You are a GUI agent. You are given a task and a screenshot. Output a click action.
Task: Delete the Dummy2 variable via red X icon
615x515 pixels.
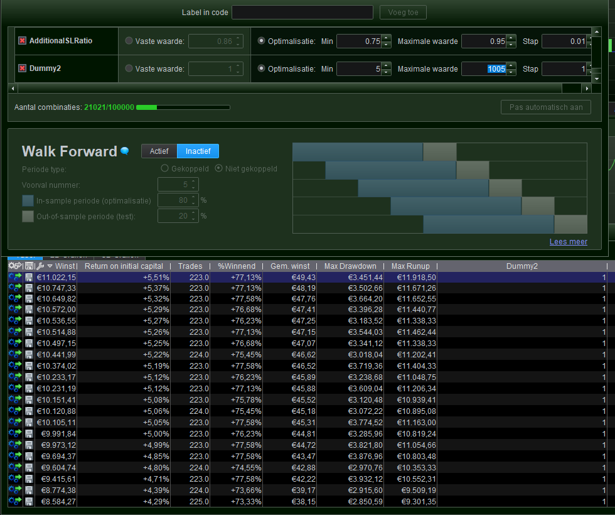tap(22, 68)
